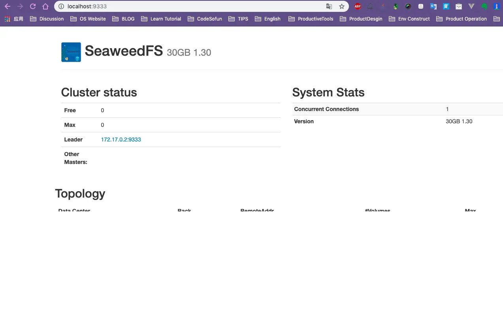Open the ProductiveTools bookmark folder
Image resolution: width=503 pixels, height=309 pixels.
tap(311, 19)
